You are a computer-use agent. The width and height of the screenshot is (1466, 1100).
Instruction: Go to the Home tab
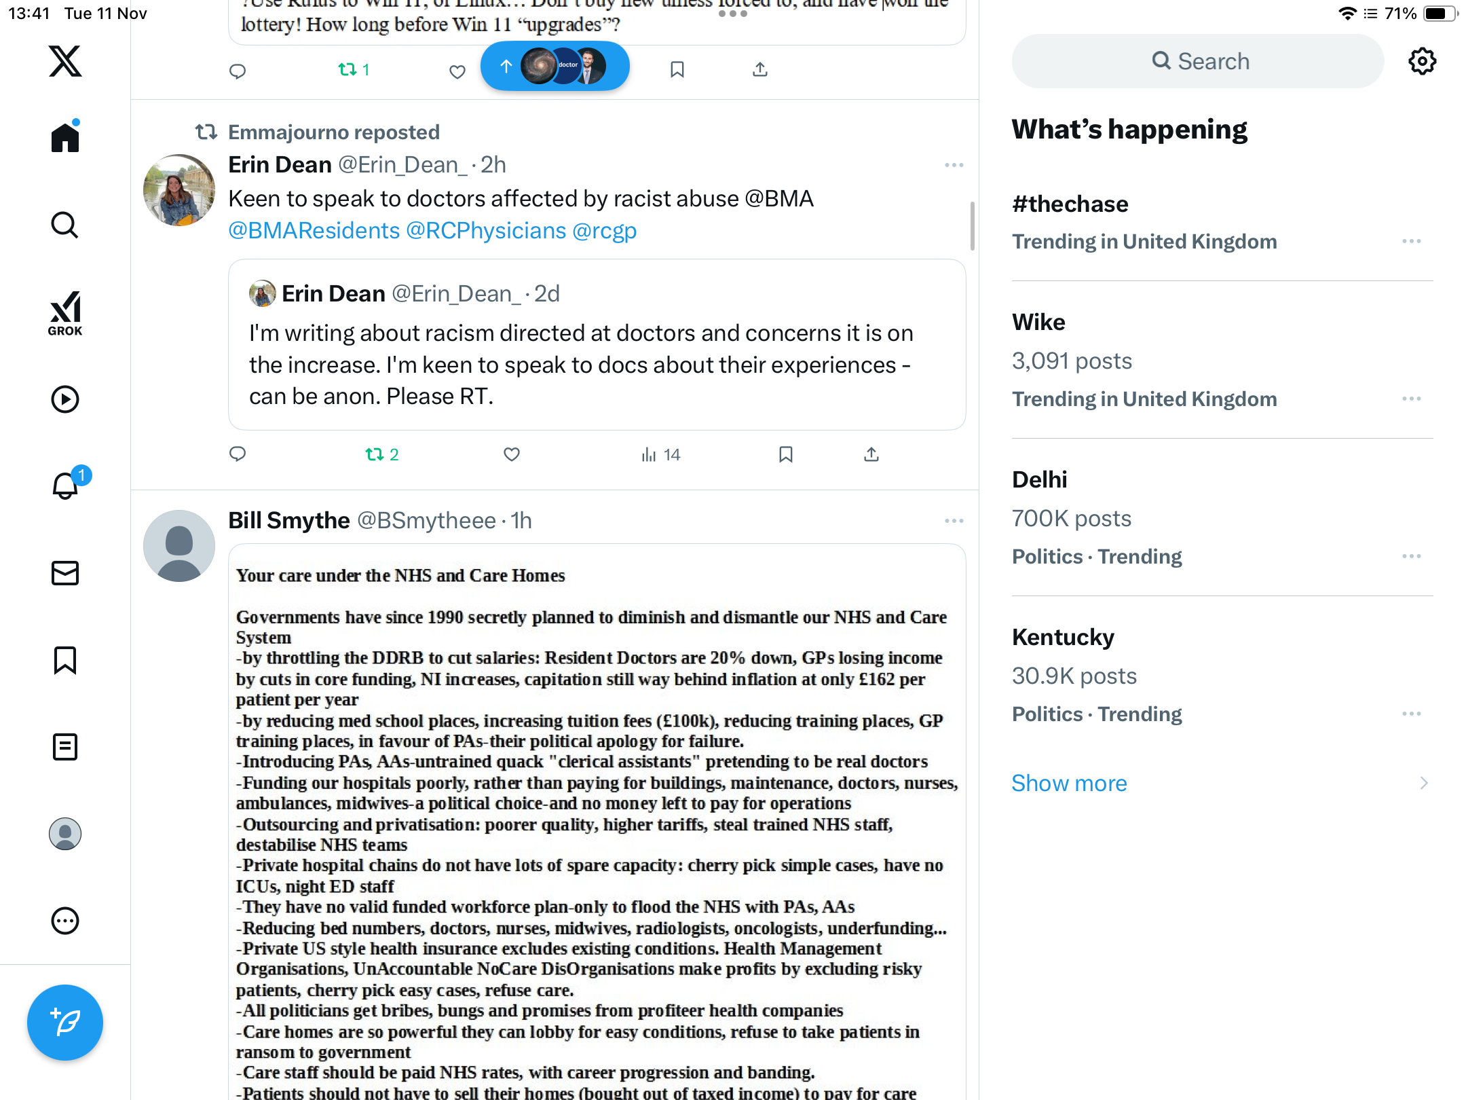[x=65, y=136]
